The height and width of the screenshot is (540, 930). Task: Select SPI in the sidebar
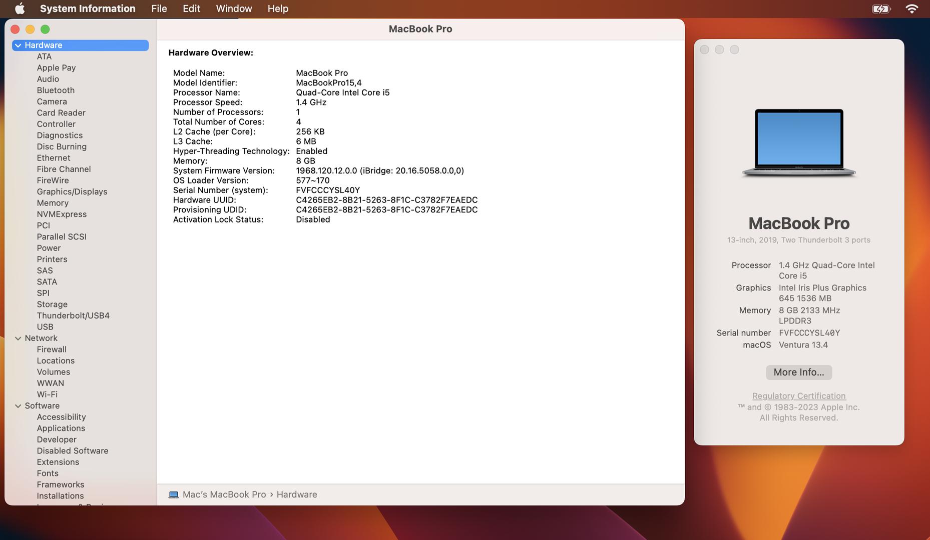click(43, 293)
